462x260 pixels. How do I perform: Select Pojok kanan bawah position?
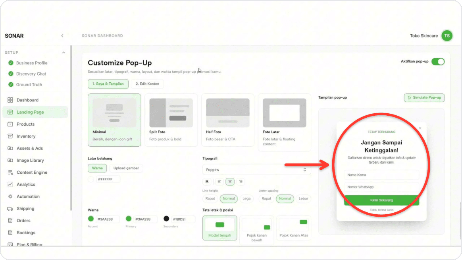point(257,230)
